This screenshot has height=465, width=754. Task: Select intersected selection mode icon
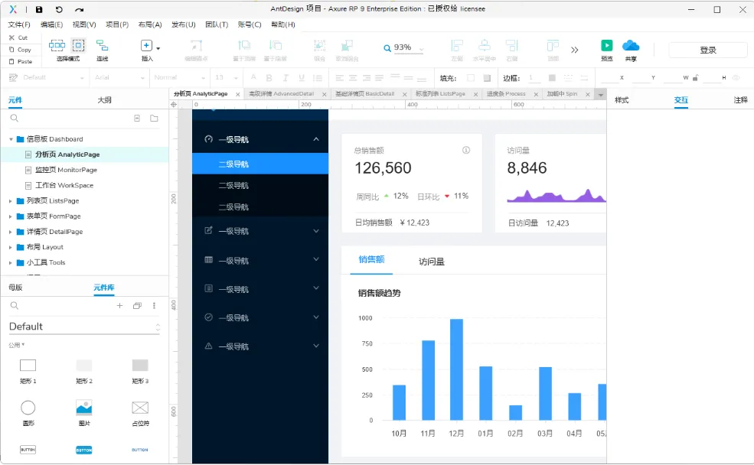(57, 45)
